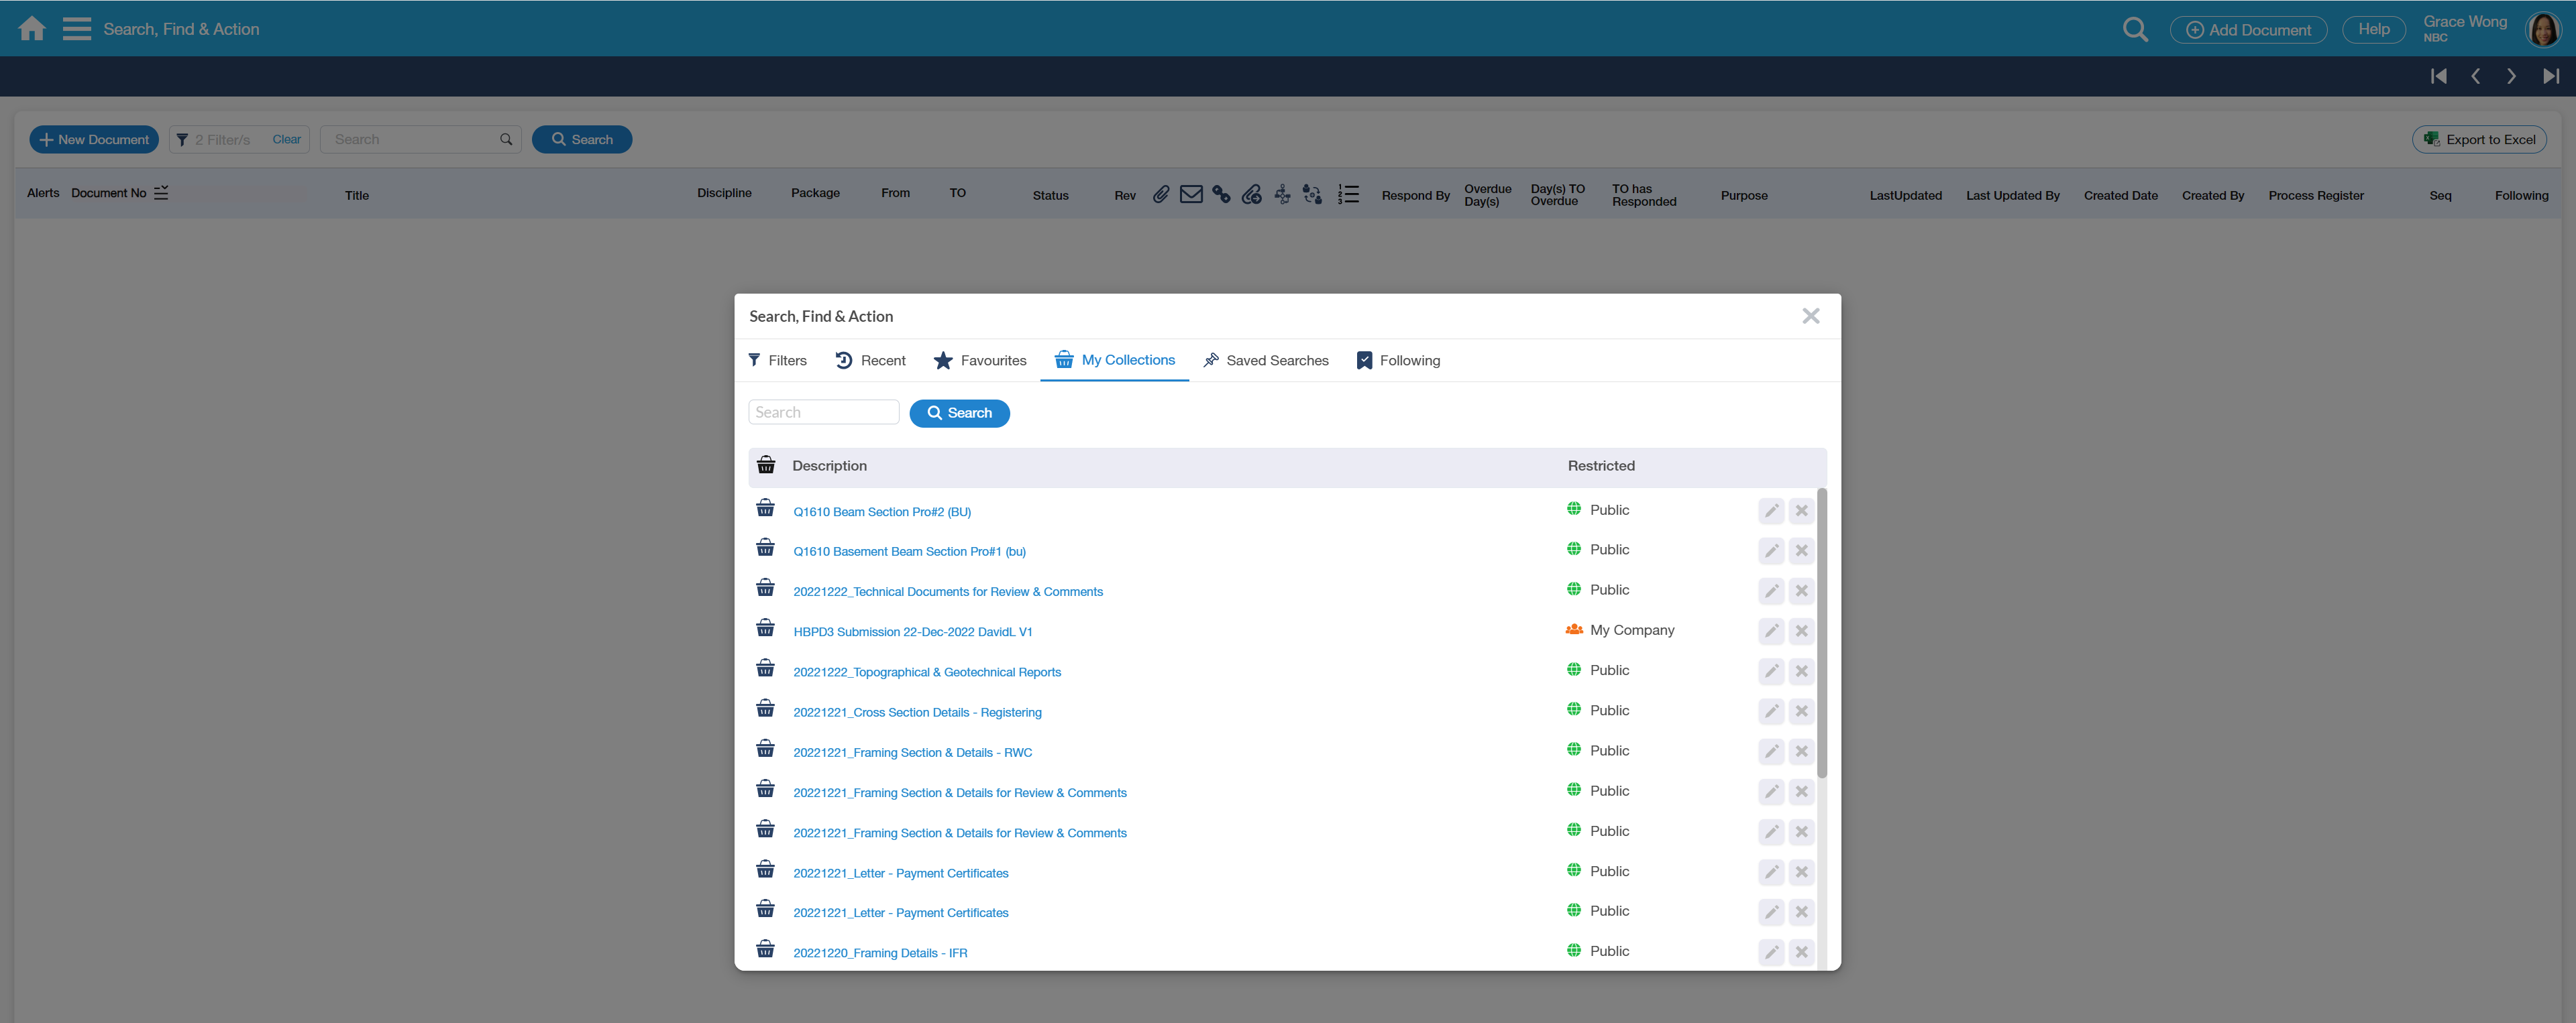The width and height of the screenshot is (2576, 1023).
Task: Click the collections search input field
Action: coord(823,412)
